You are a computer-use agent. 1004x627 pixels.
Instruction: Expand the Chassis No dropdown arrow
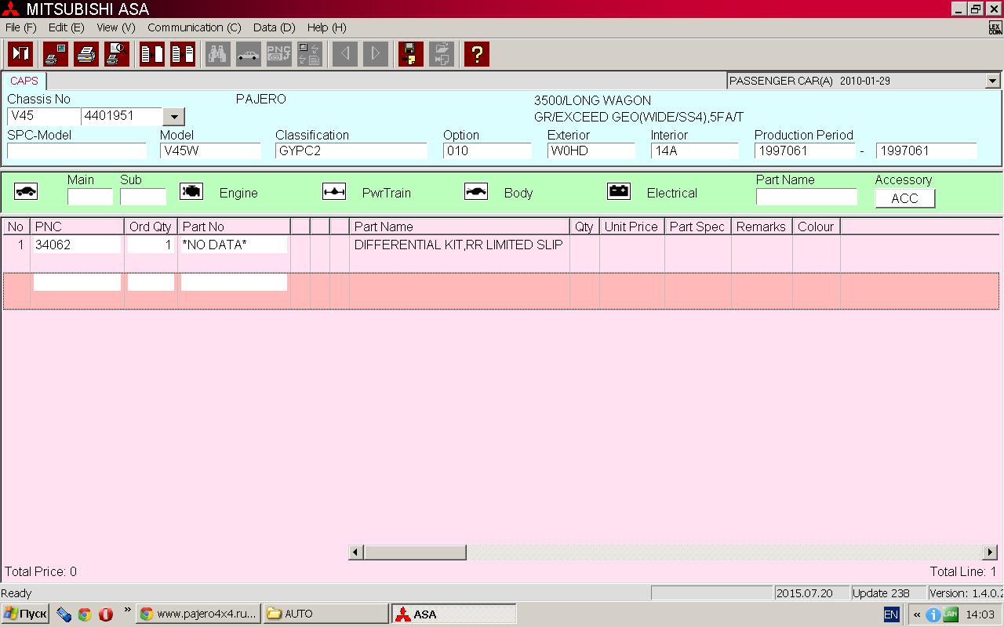tap(173, 117)
